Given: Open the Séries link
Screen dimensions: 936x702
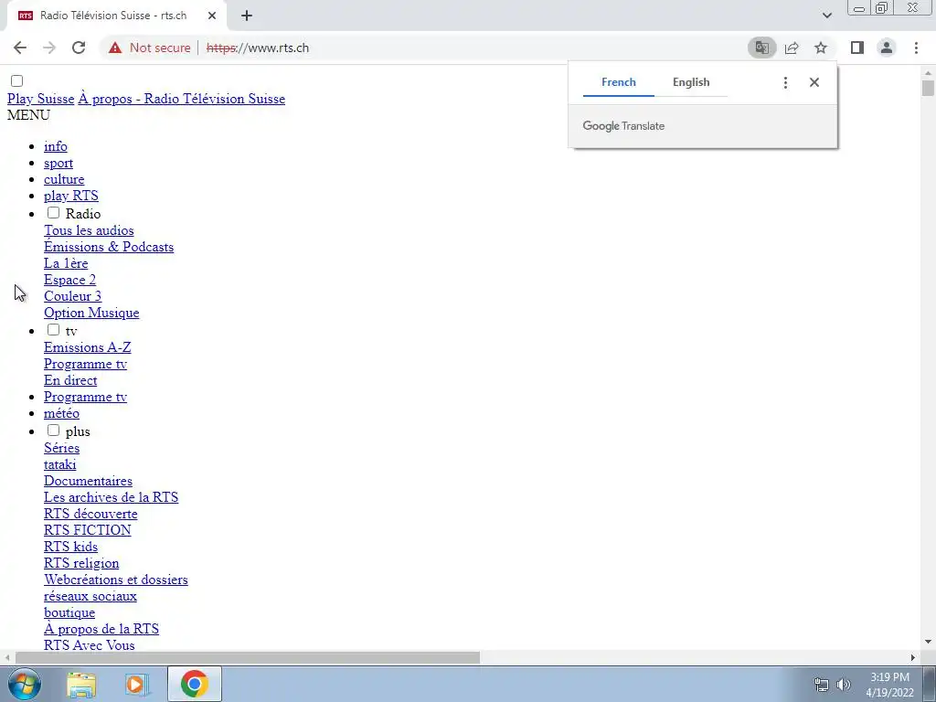Looking at the screenshot, I should (x=61, y=448).
